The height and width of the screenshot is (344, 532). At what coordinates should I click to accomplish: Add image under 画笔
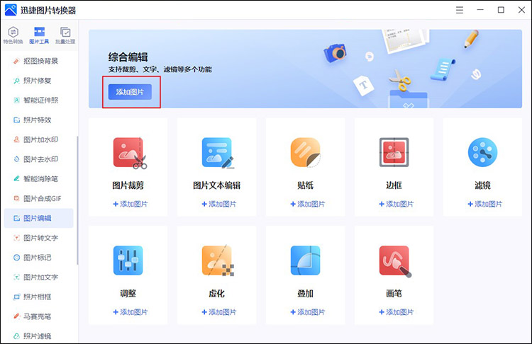(397, 312)
